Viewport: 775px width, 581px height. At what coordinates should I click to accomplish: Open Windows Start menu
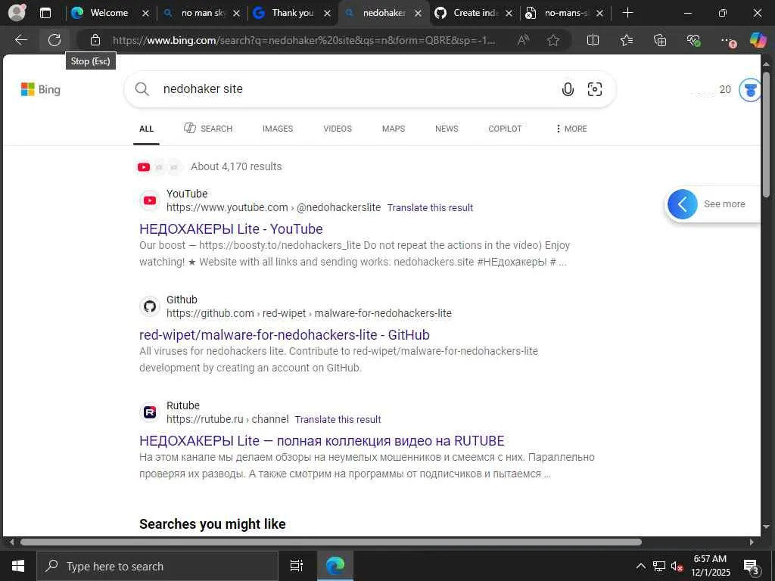(x=18, y=566)
